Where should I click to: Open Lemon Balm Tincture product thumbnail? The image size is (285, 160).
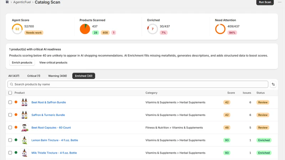click(x=24, y=140)
